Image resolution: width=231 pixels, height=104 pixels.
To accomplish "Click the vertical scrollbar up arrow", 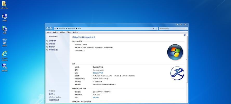I will pos(187,35).
